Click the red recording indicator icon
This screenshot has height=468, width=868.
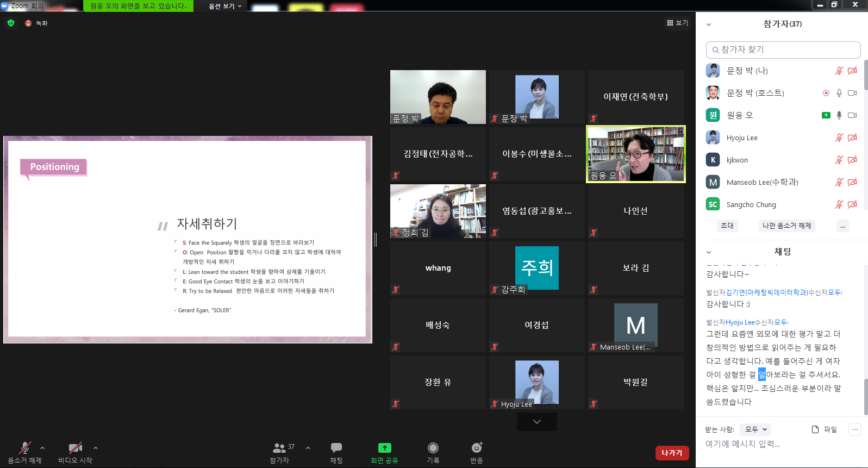coord(28,23)
